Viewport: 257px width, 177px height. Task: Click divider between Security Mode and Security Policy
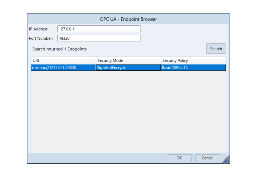click(x=161, y=60)
